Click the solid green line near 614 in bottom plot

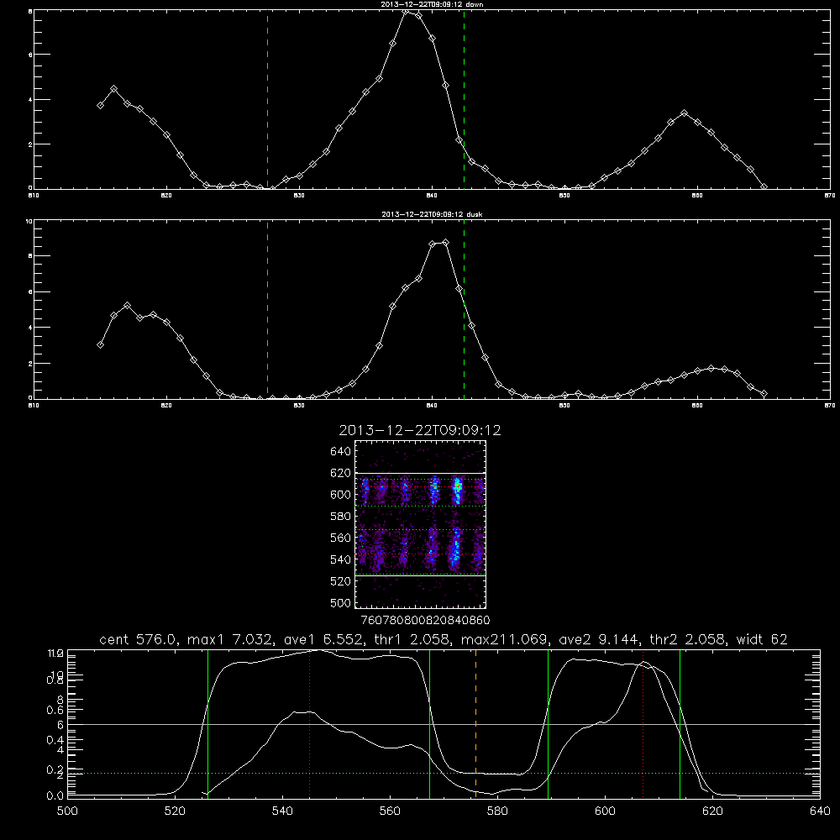680,723
